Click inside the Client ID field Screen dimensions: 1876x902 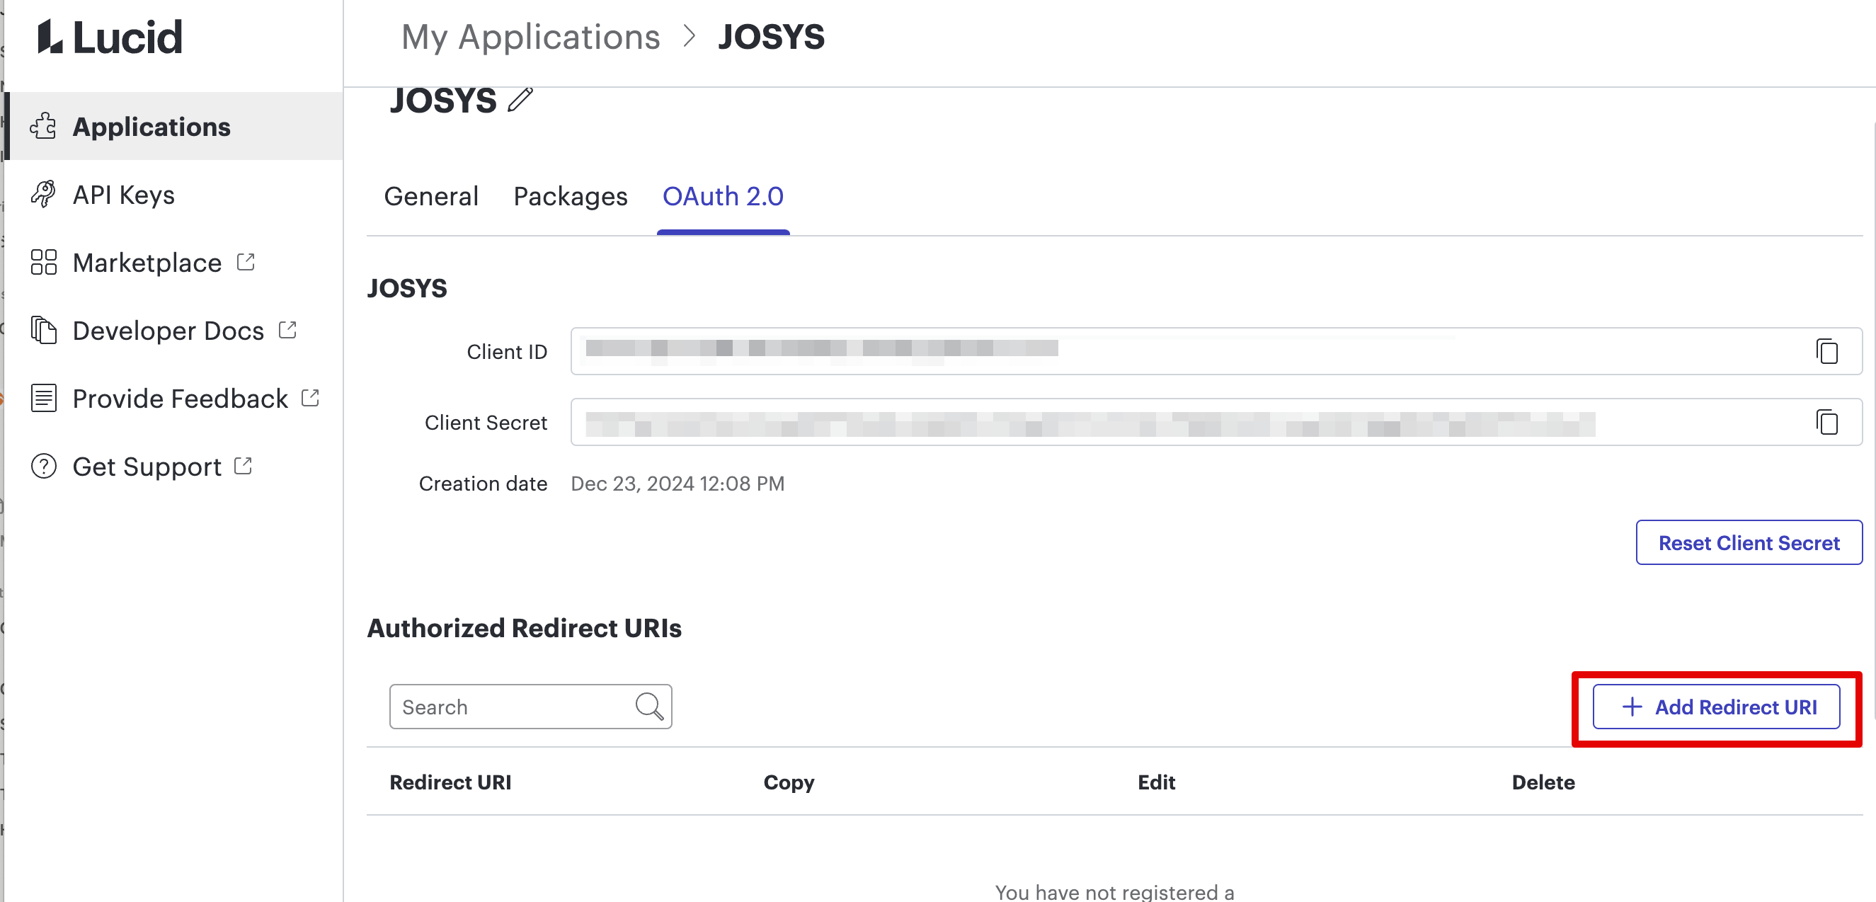(x=1165, y=351)
